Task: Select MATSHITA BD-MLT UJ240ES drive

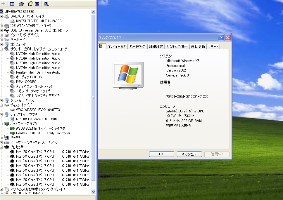Action: click(39, 21)
